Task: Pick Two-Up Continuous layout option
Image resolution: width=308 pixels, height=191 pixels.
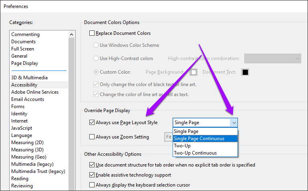Action: 195,153
